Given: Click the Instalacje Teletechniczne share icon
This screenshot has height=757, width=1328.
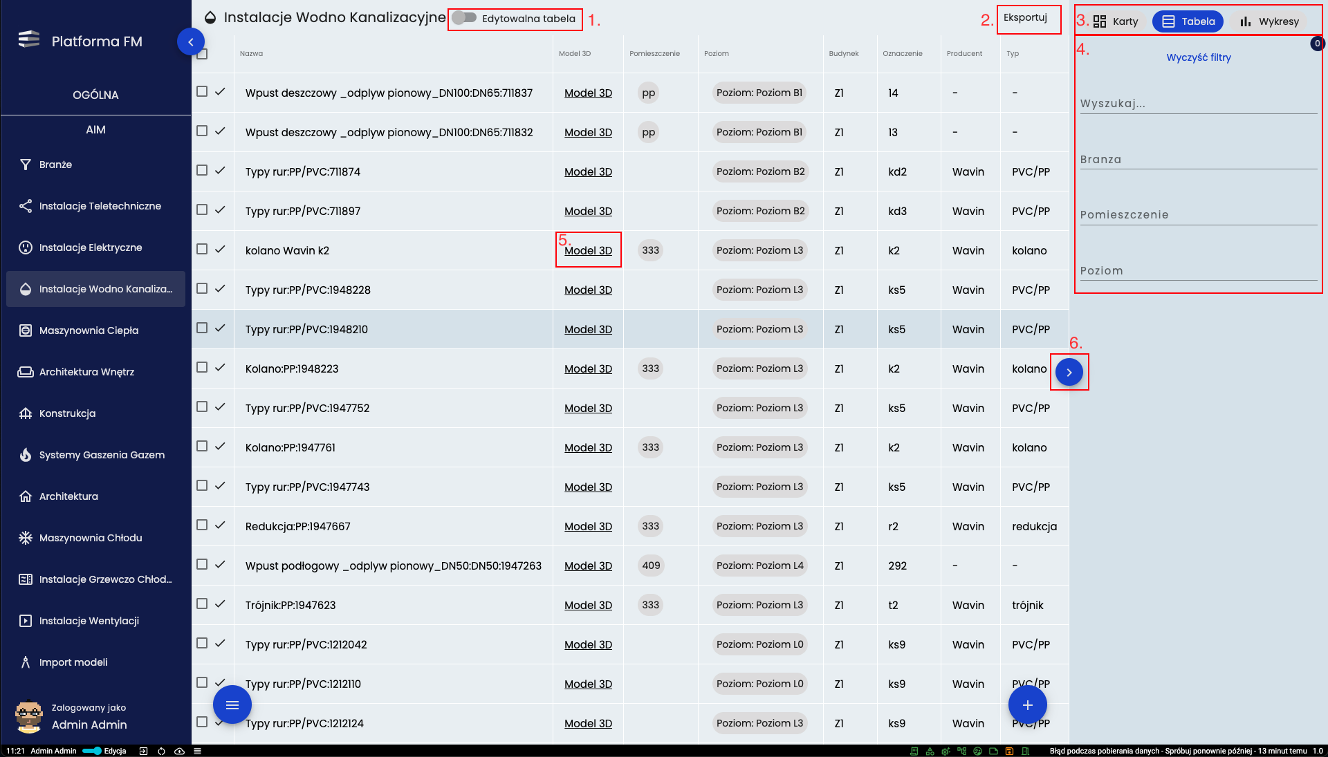Looking at the screenshot, I should [x=26, y=206].
